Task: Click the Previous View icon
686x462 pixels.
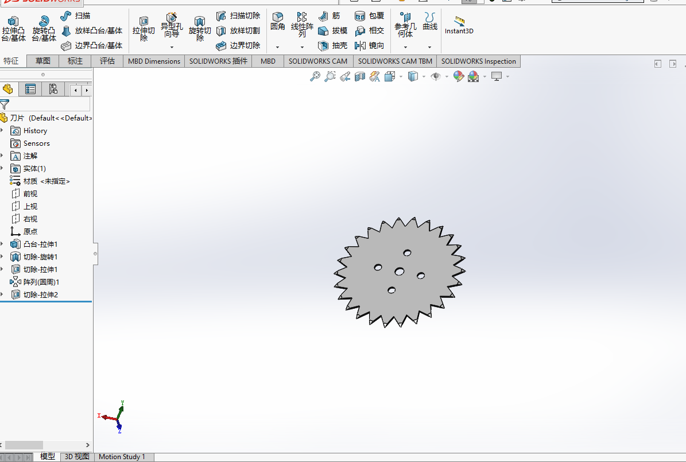Action: pos(345,76)
